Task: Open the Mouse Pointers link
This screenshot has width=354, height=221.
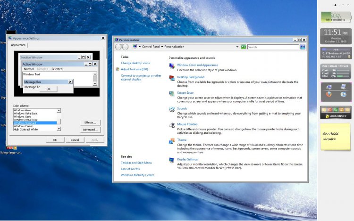Action: click(x=187, y=124)
